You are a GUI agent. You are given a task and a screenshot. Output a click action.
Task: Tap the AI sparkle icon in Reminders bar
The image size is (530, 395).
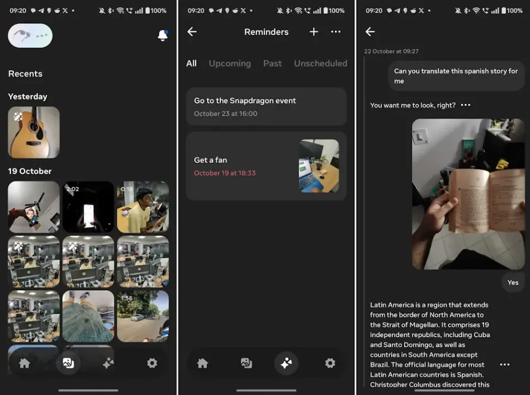pos(287,363)
